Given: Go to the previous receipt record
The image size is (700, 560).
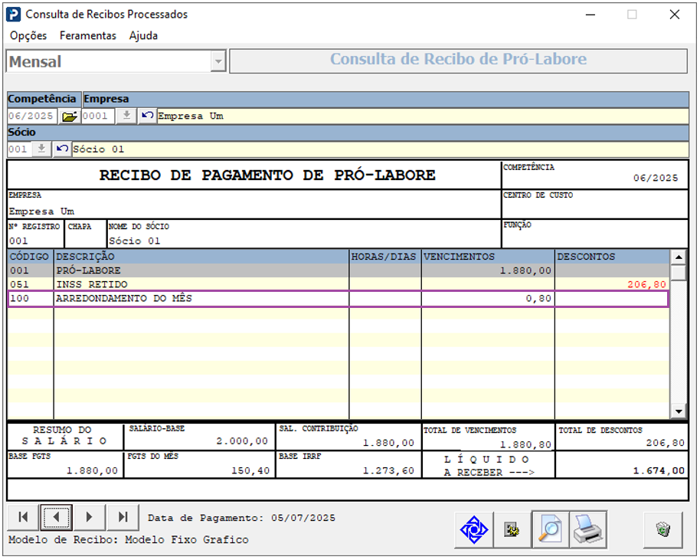Looking at the screenshot, I should 56,517.
